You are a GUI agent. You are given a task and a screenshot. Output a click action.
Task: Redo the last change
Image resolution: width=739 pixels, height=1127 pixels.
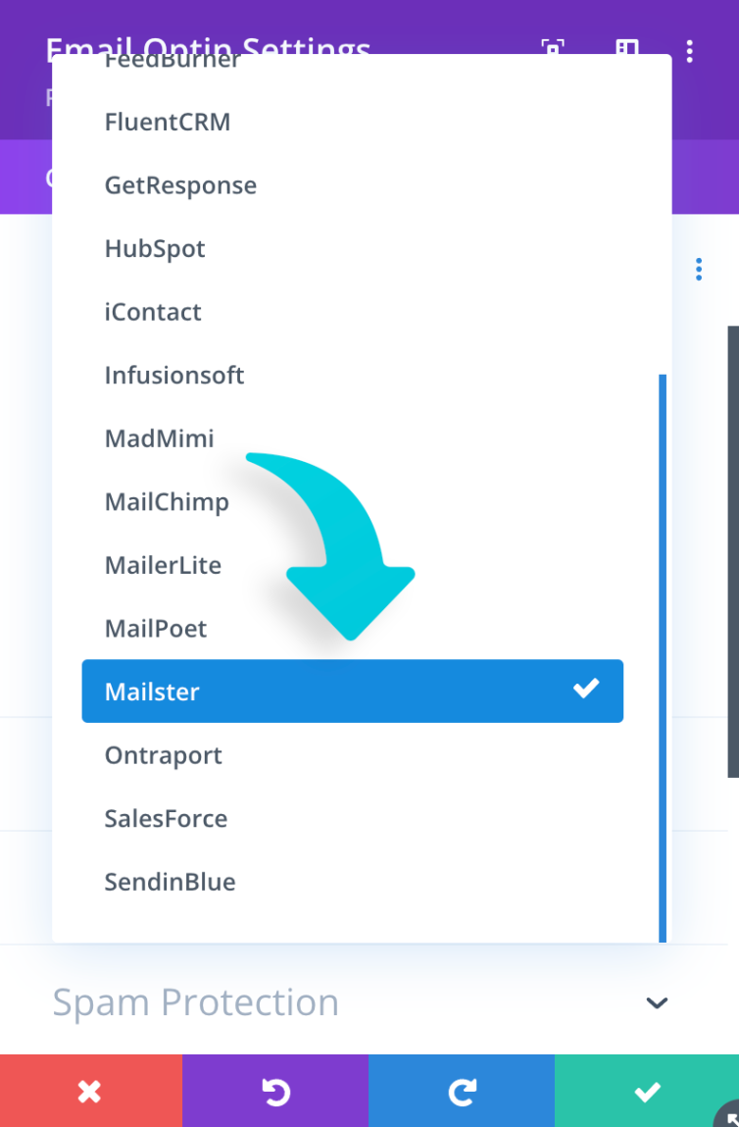462,1090
